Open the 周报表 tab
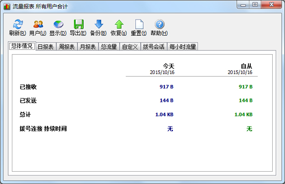The image size is (285, 184). (x=66, y=47)
